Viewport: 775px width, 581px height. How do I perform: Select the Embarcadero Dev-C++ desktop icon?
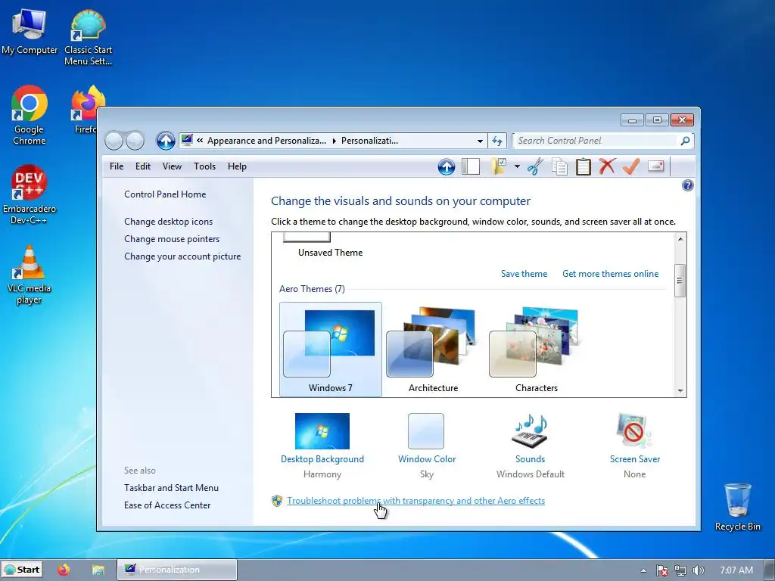pyautogui.click(x=30, y=195)
